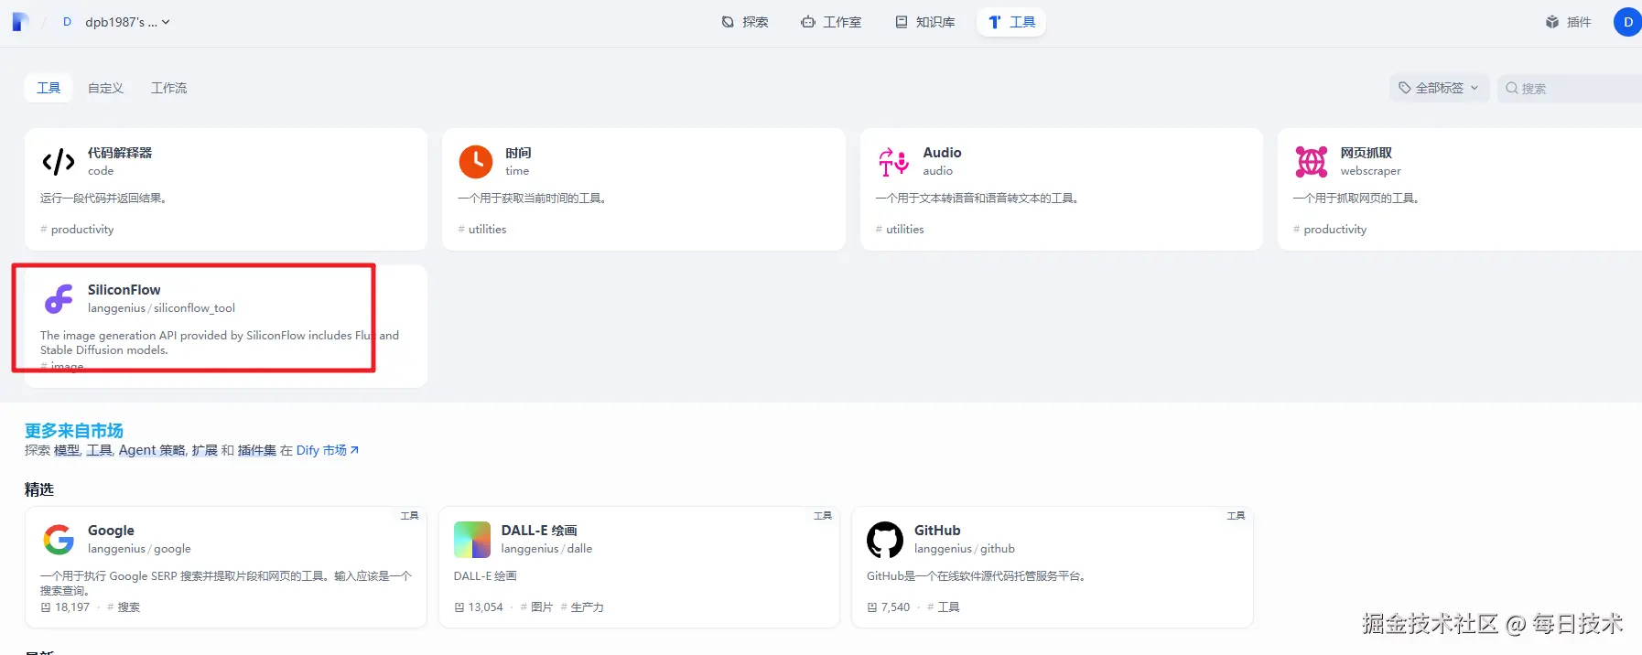
Task: Click the utilities tag on time card
Action: click(482, 230)
